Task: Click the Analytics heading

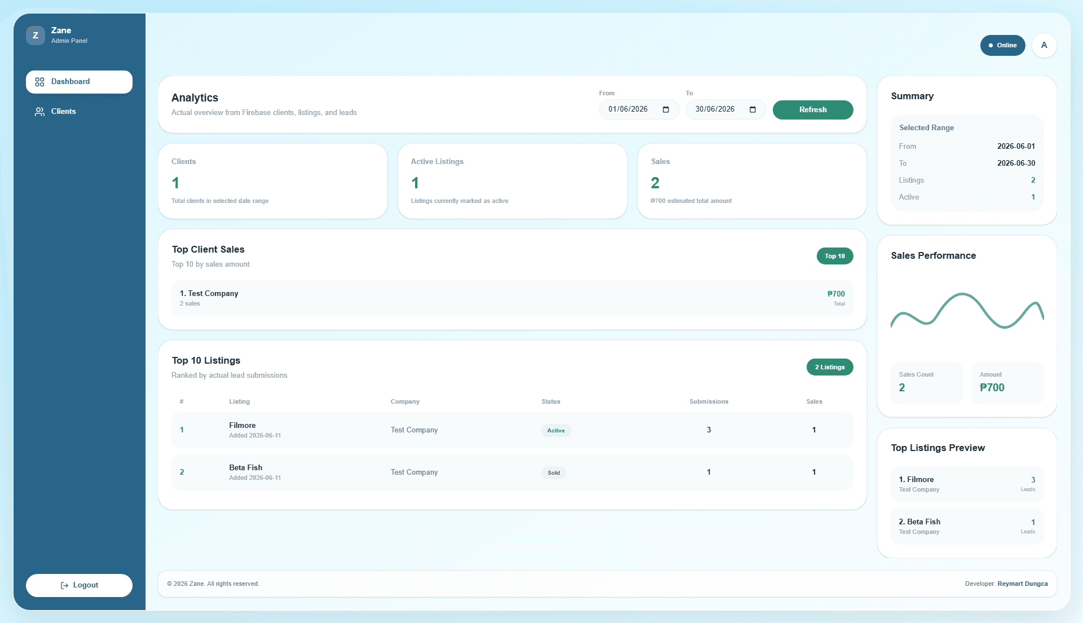Action: pos(195,98)
